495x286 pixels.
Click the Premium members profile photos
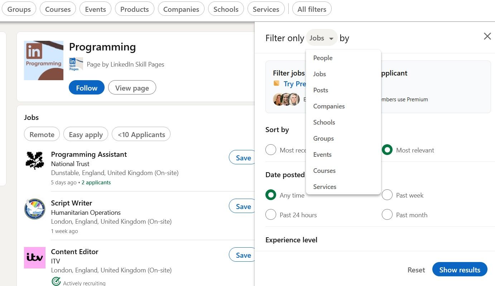[x=286, y=99]
